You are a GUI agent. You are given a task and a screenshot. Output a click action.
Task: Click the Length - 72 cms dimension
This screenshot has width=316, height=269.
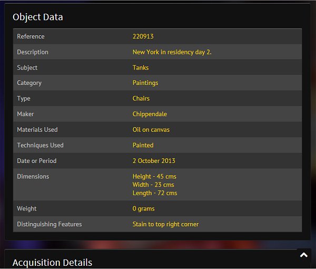click(155, 193)
